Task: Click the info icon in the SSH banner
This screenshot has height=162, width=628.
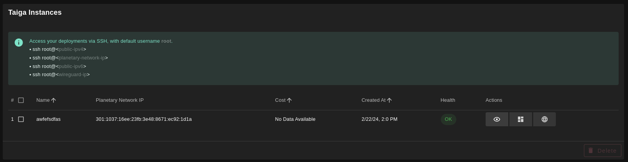Action: (x=19, y=42)
